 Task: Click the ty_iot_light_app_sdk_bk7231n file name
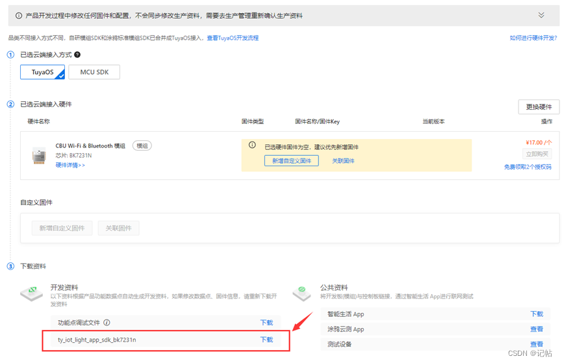coord(97,340)
